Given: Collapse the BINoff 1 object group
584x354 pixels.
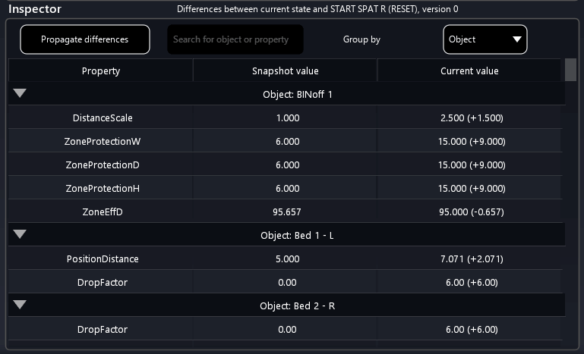Looking at the screenshot, I should point(20,94).
